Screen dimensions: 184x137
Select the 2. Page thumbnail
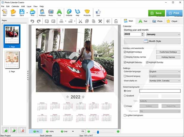tap(12, 60)
